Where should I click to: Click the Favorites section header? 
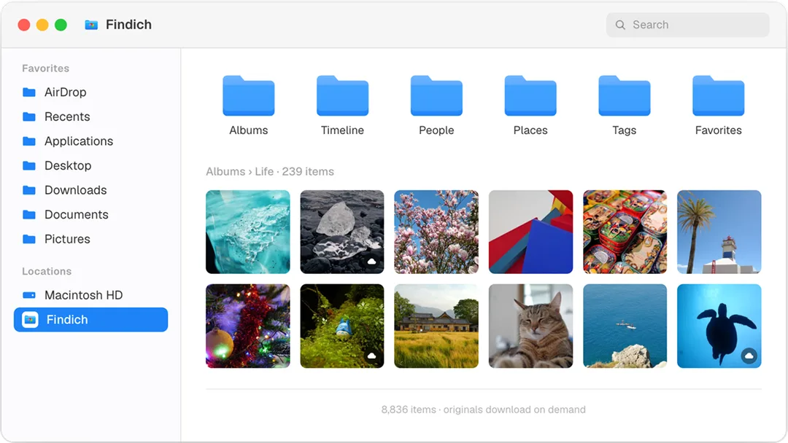coord(45,68)
